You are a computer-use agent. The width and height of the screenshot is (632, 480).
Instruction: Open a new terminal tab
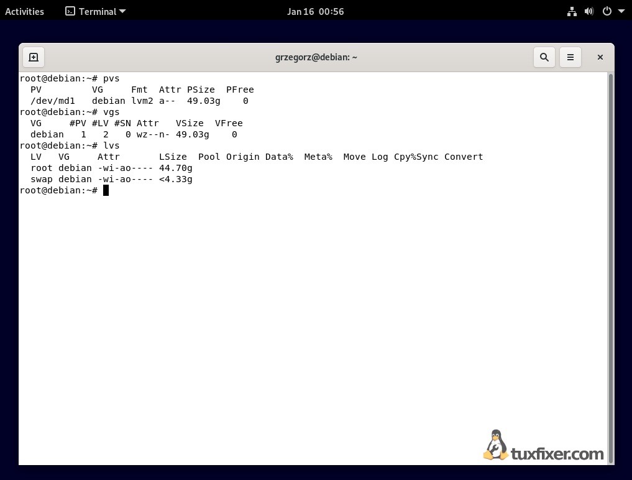(x=34, y=57)
